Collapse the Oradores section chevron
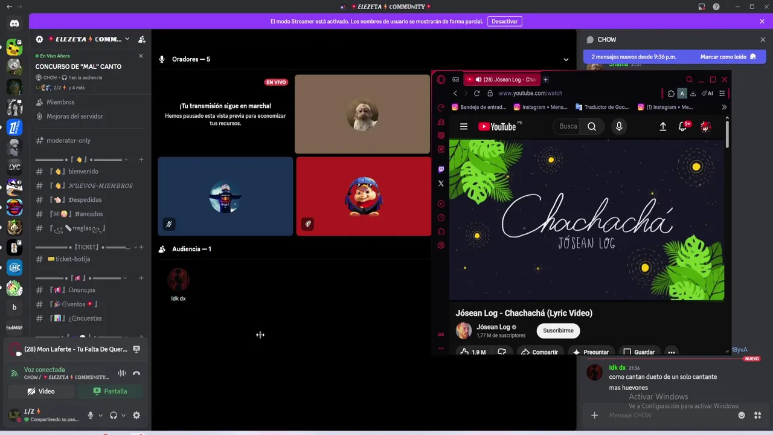773x435 pixels. [566, 59]
